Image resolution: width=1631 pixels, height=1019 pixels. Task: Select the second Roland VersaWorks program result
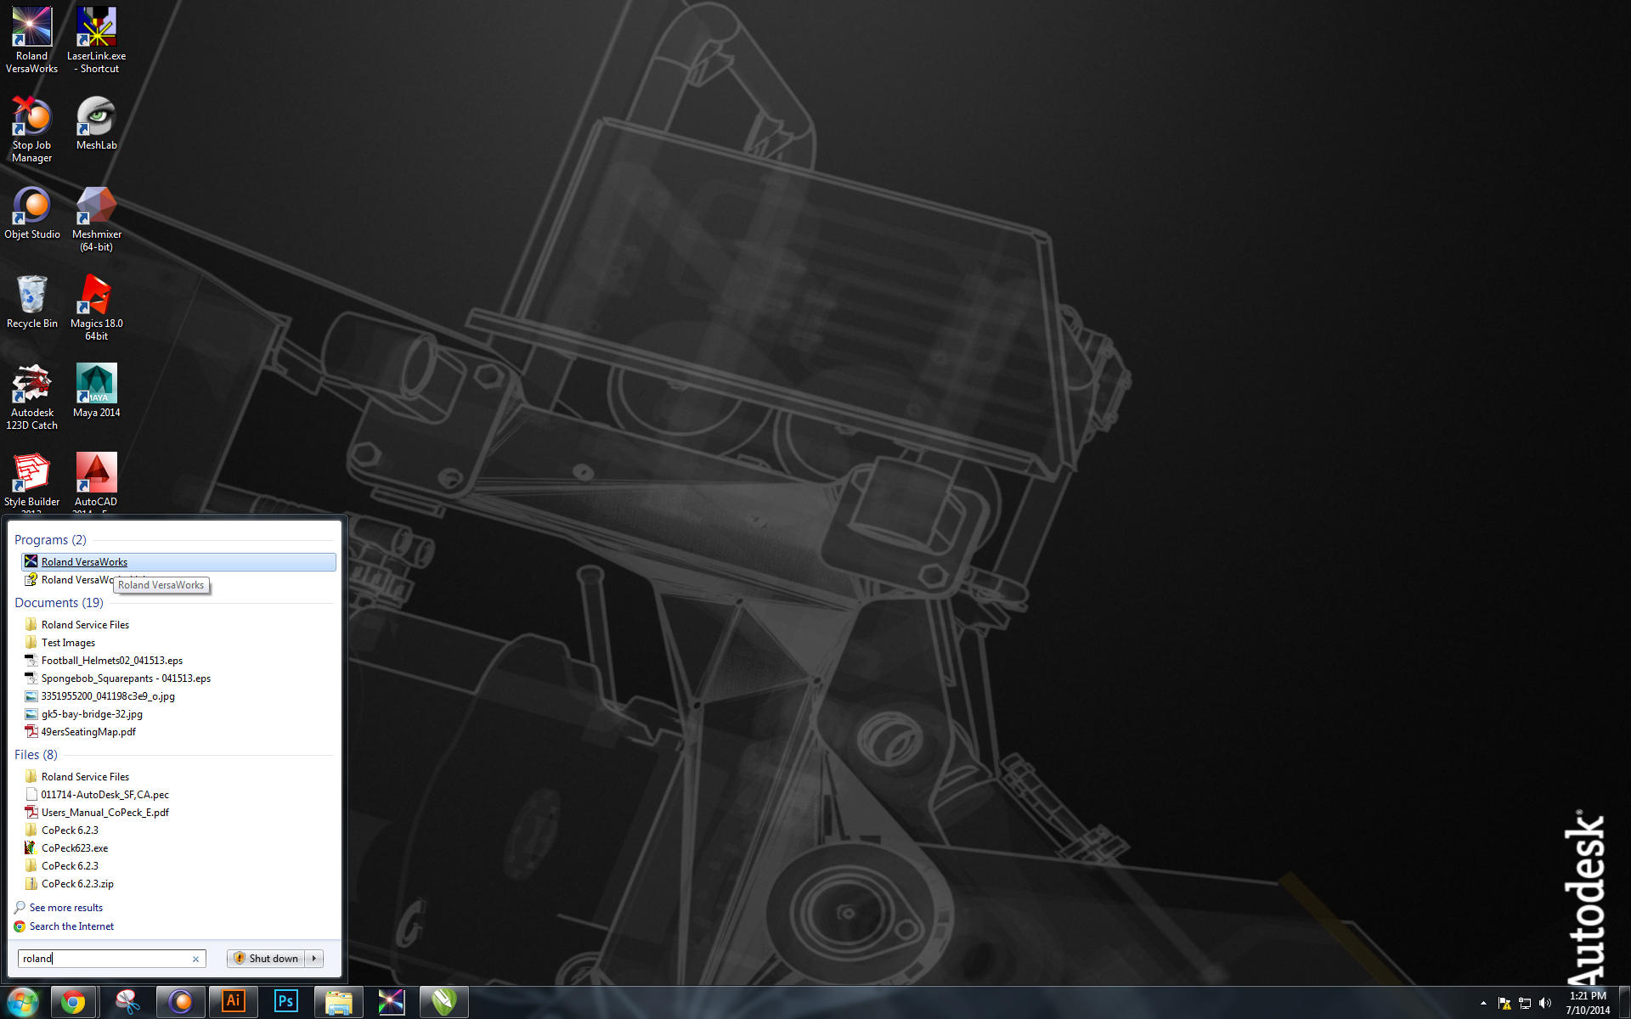pos(178,580)
